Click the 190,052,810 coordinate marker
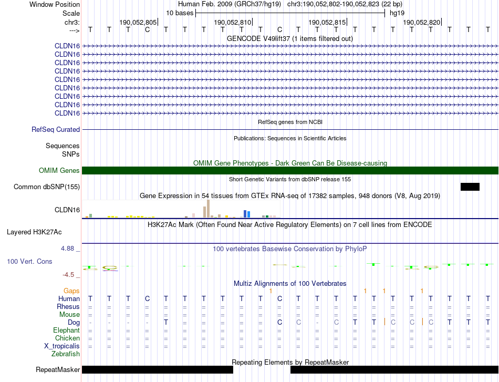The height and width of the screenshot is (382, 499). 233,22
